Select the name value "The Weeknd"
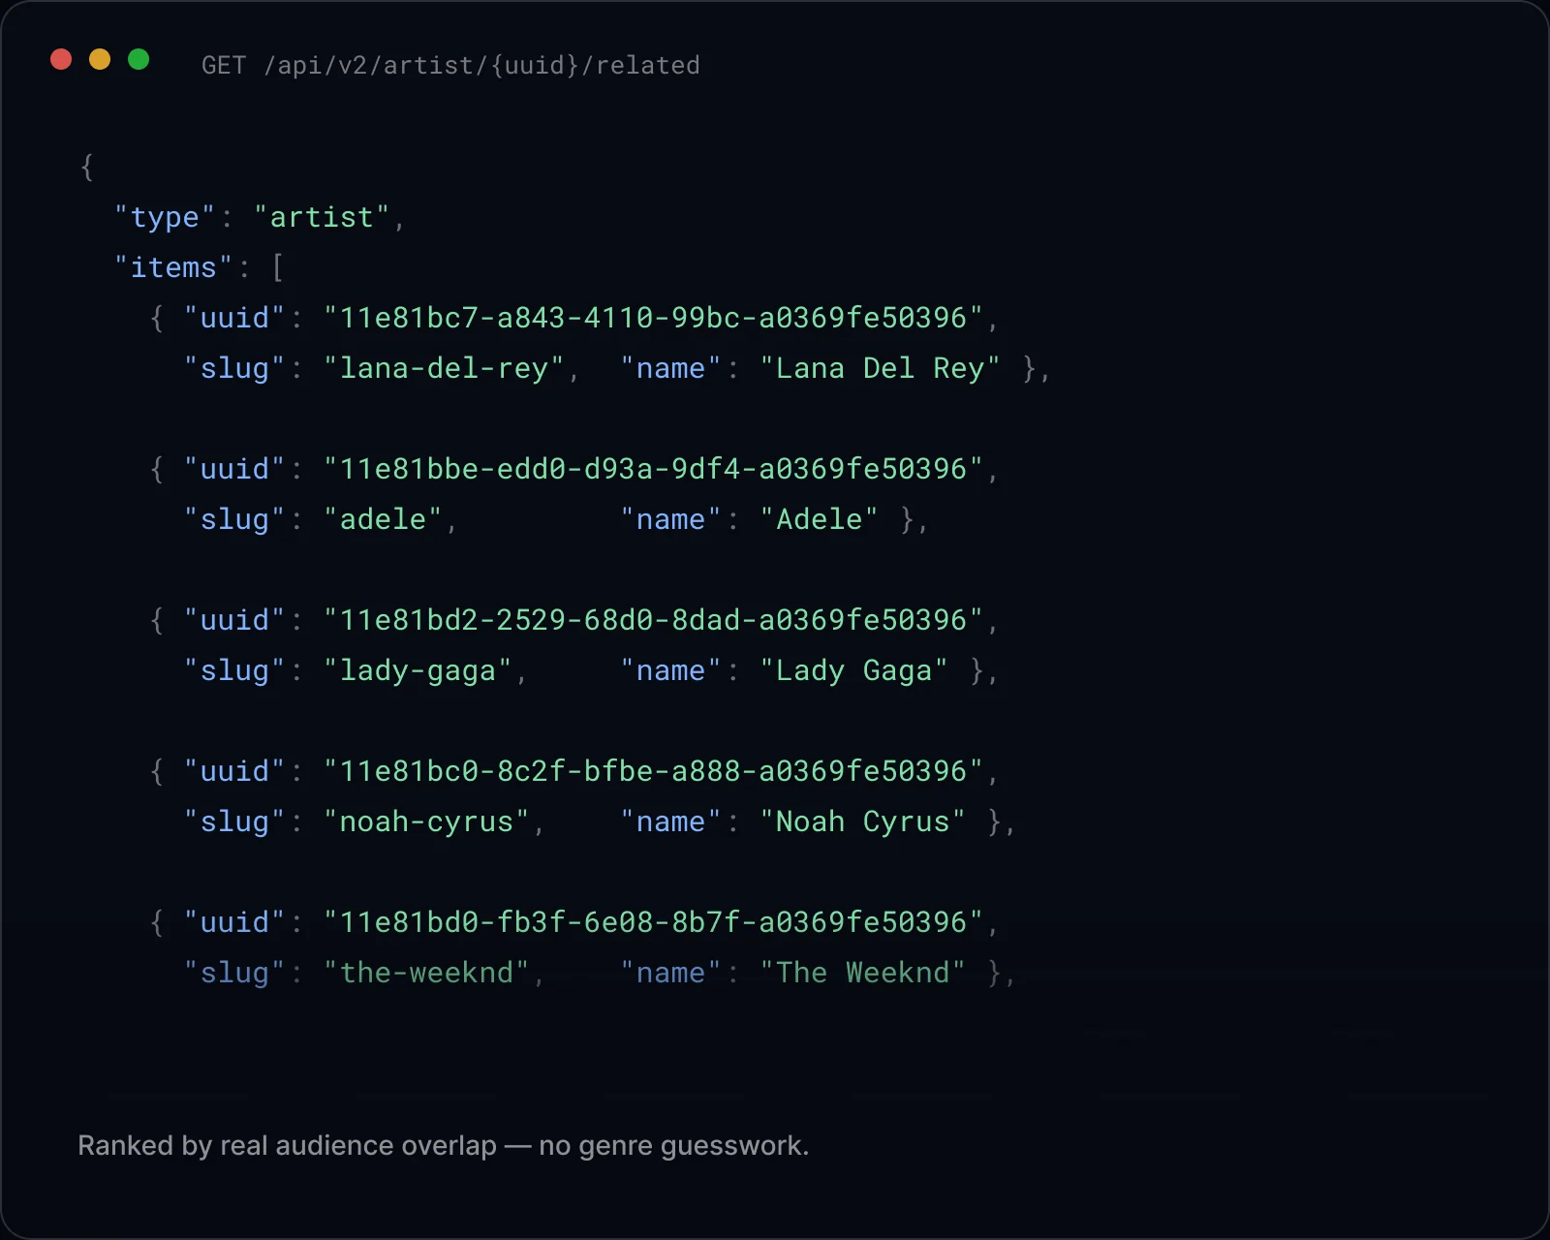 coord(862,973)
